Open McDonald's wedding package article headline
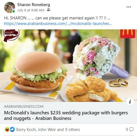The image size is (137, 136). 66,115
